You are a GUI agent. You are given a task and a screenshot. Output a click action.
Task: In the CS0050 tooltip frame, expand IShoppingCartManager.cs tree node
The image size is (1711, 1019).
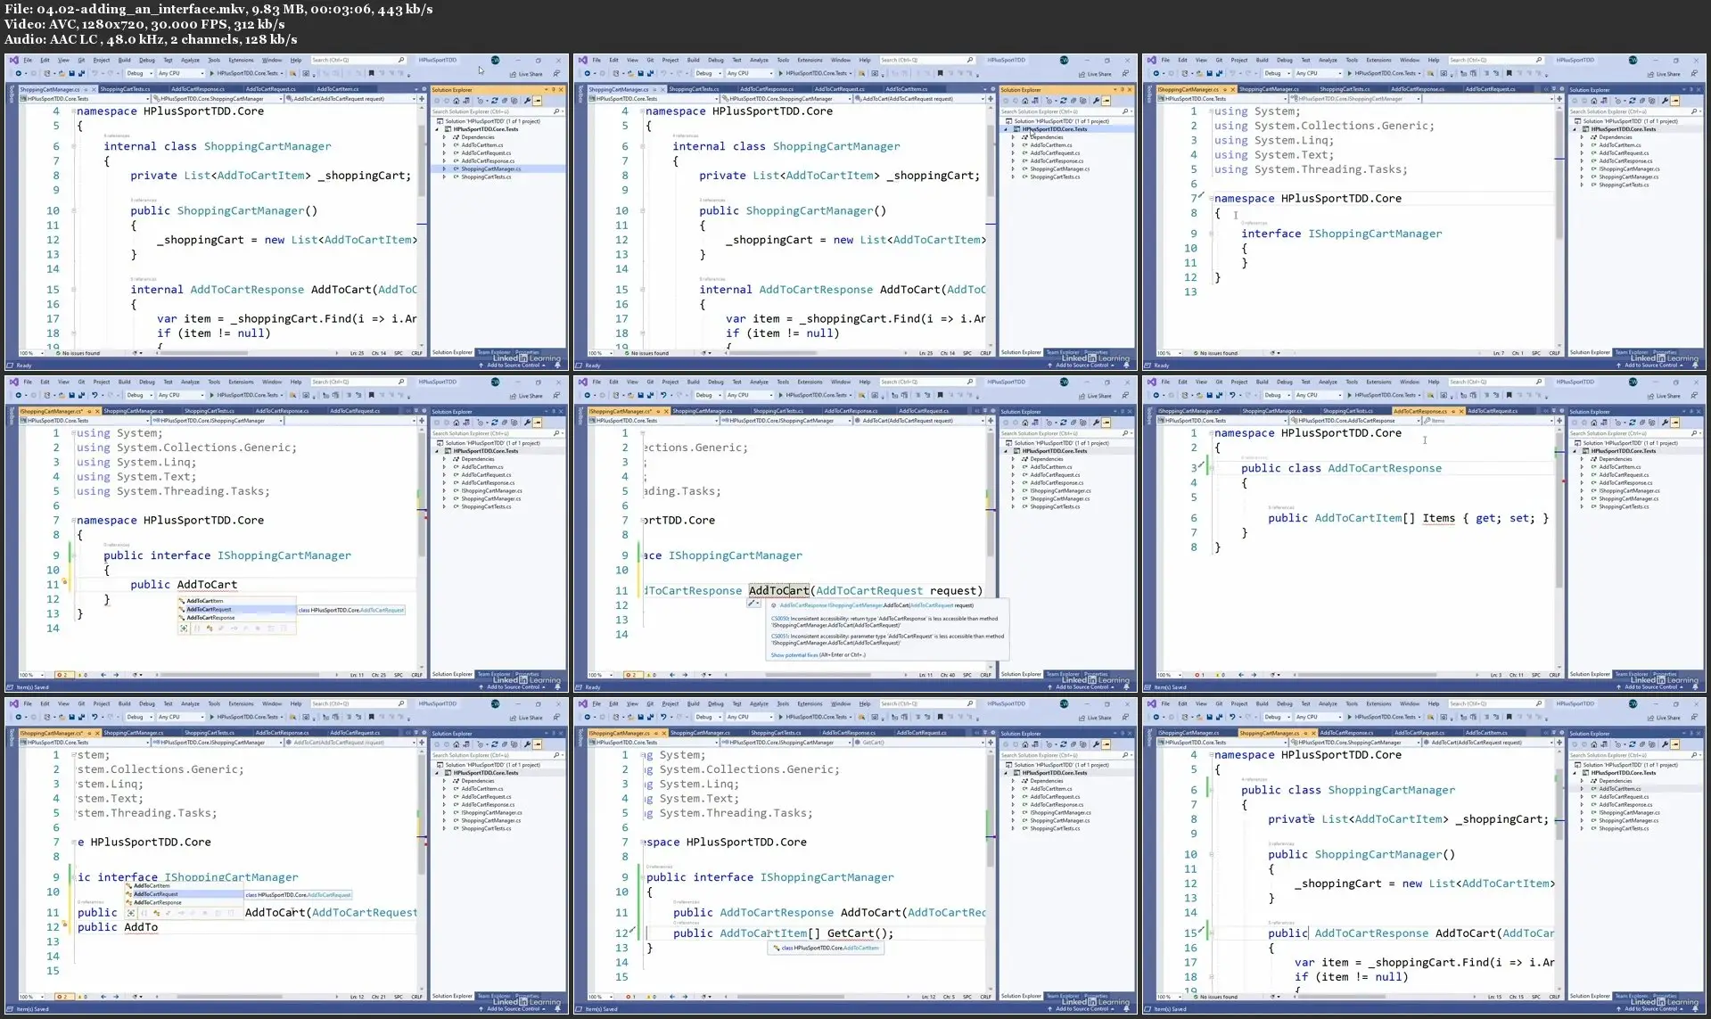1014,491
